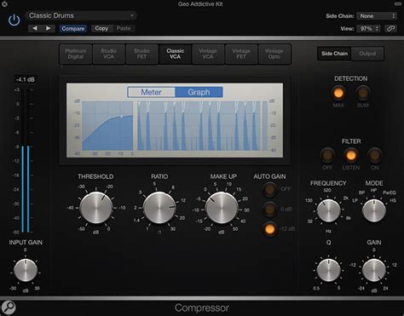Select the Vintage VCA compressor model
The width and height of the screenshot is (404, 316).
click(x=208, y=54)
